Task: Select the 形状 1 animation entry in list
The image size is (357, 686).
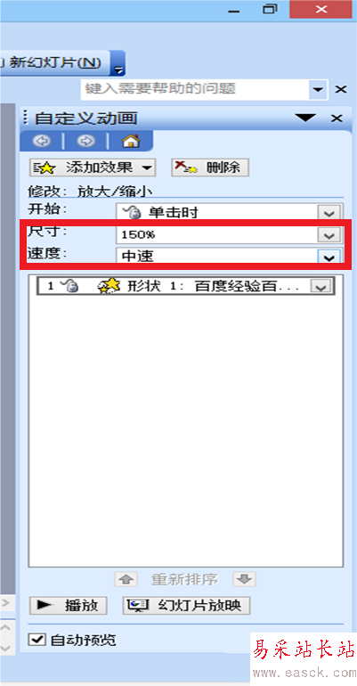Action: pos(185,286)
